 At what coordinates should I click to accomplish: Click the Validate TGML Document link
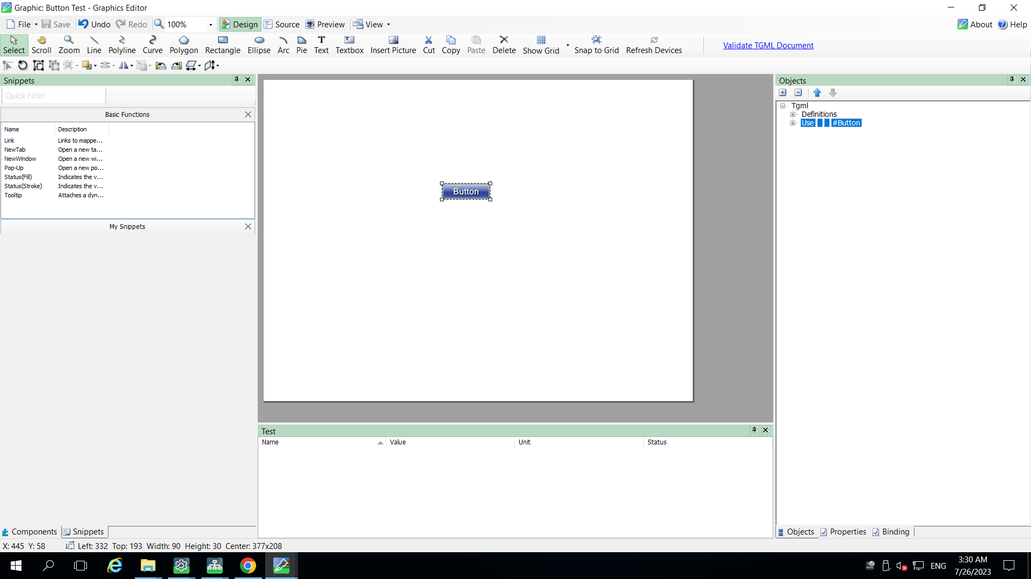click(x=768, y=45)
